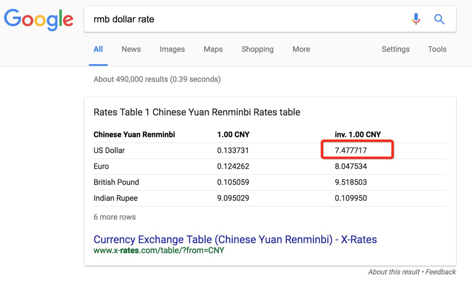Switch to the Images tab
The width and height of the screenshot is (472, 282).
coord(172,49)
